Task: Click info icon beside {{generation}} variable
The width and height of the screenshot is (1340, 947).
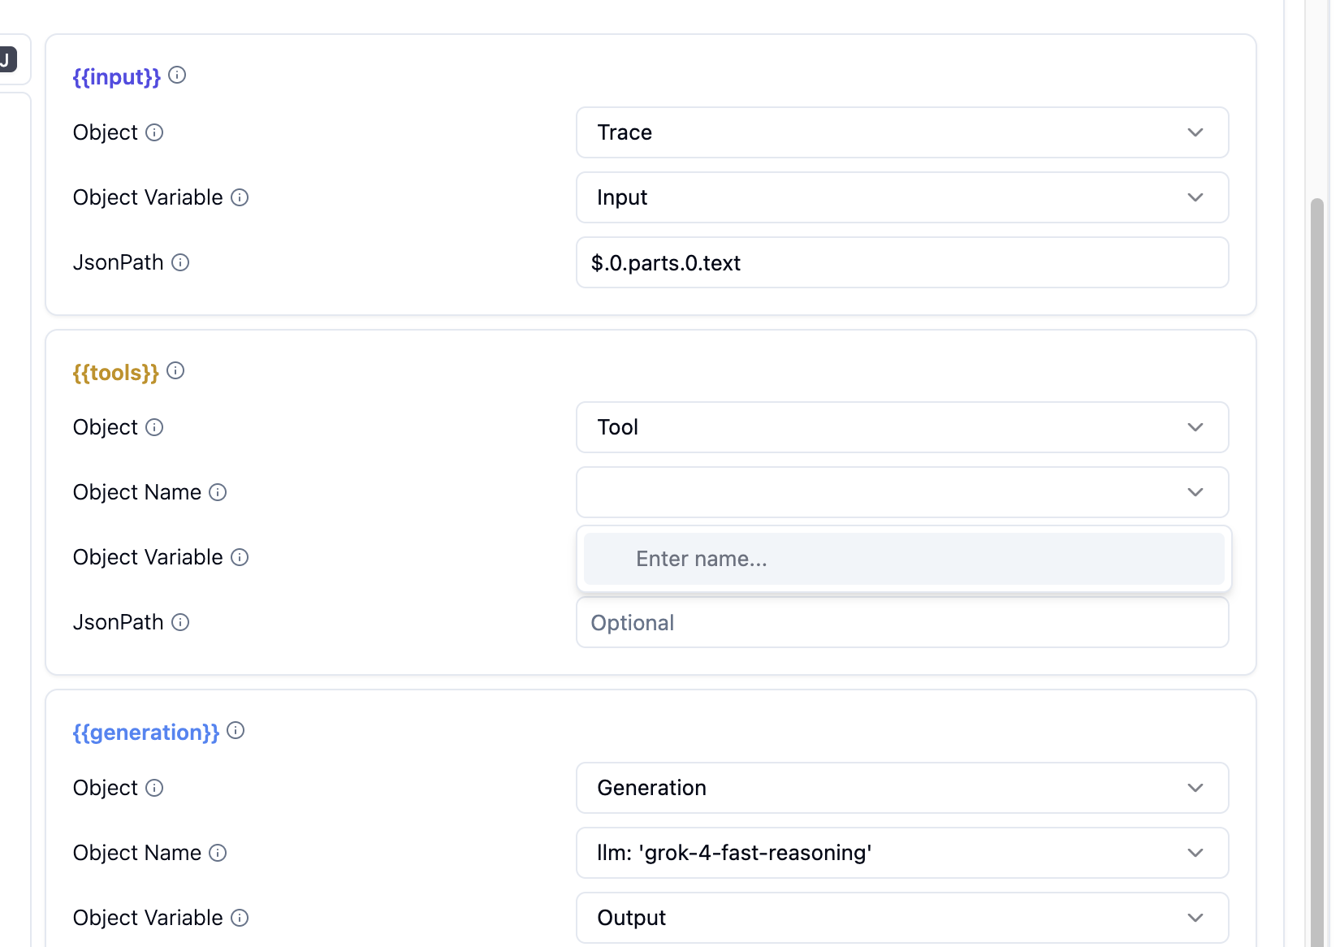Action: click(236, 731)
